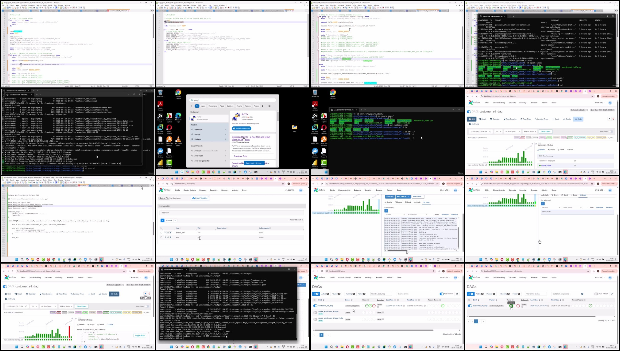Open Download PuTTY free SSH and telnet link
Screen dimensions: 620x351
click(x=251, y=138)
